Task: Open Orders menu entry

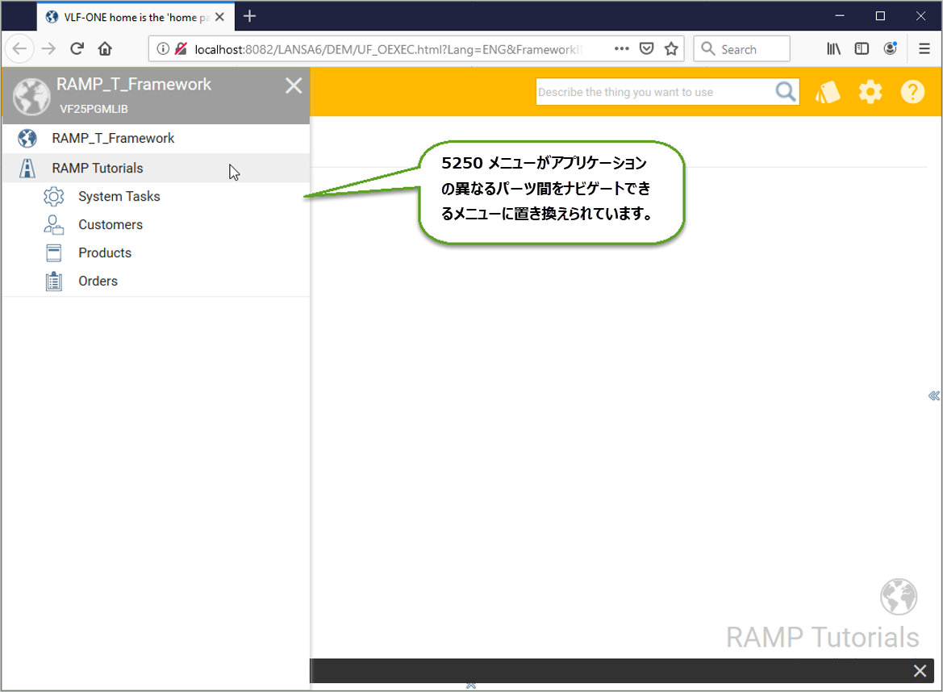Action: [156, 281]
